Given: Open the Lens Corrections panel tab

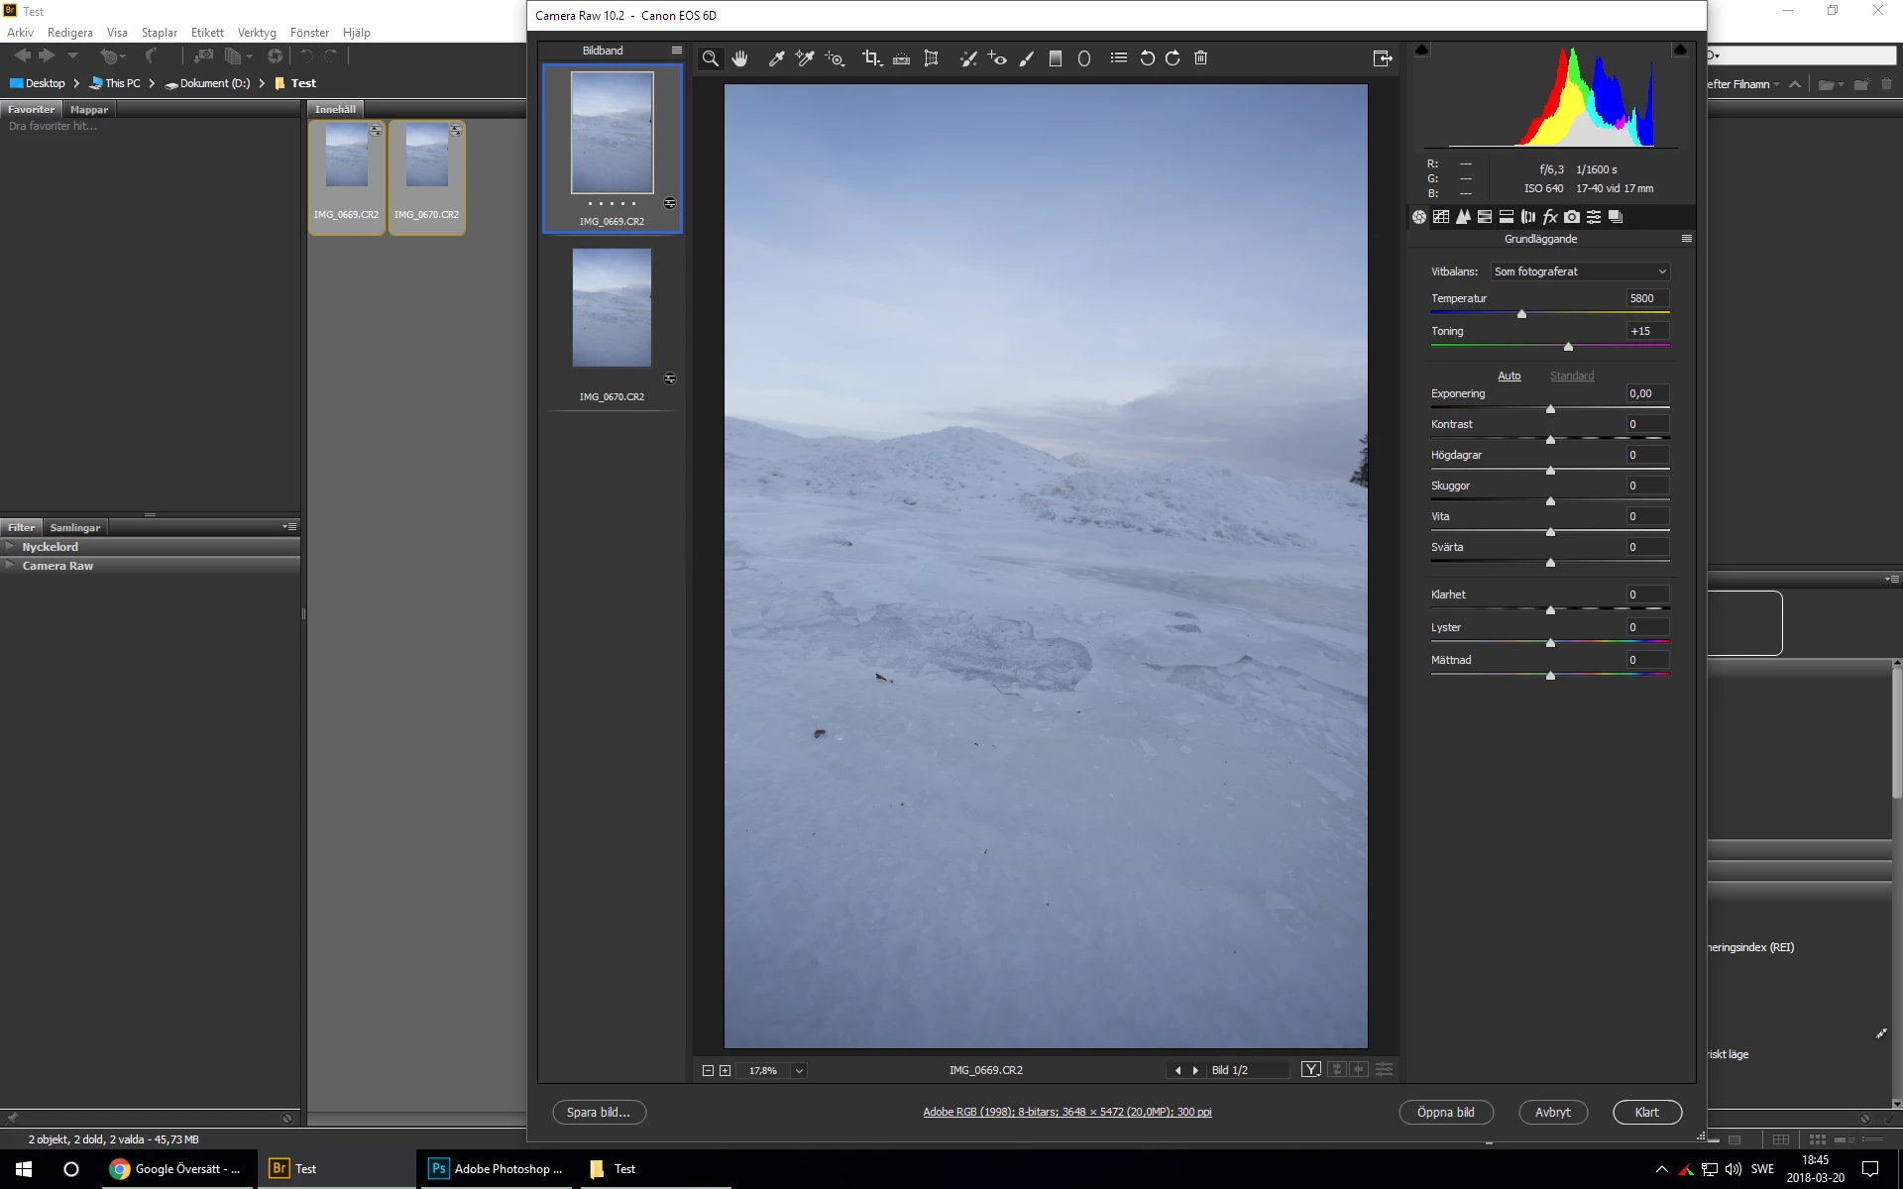Looking at the screenshot, I should pyautogui.click(x=1528, y=217).
